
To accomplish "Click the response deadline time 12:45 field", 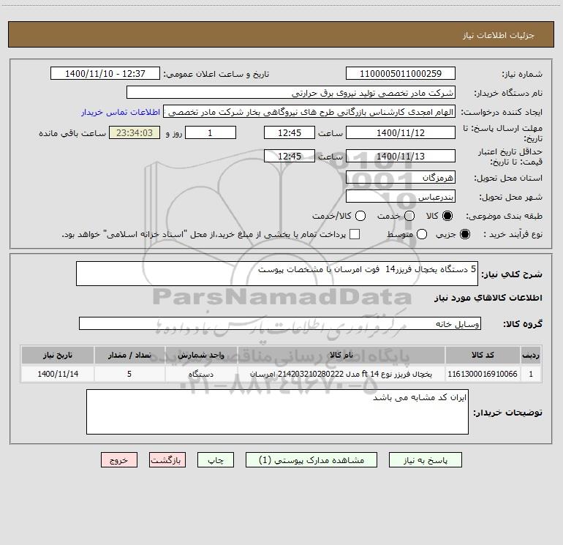I will (x=290, y=132).
